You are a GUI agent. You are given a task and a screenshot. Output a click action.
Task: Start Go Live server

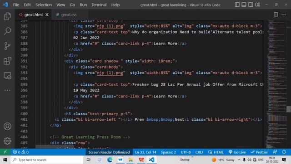tap(237, 152)
